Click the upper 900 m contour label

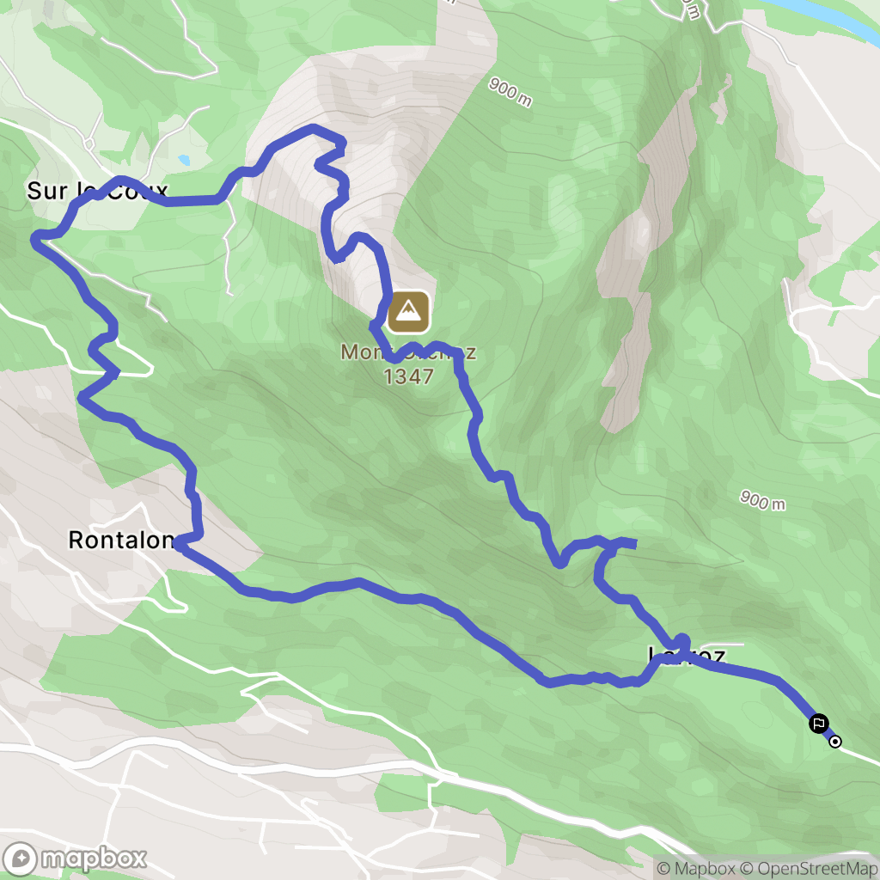pos(510,92)
